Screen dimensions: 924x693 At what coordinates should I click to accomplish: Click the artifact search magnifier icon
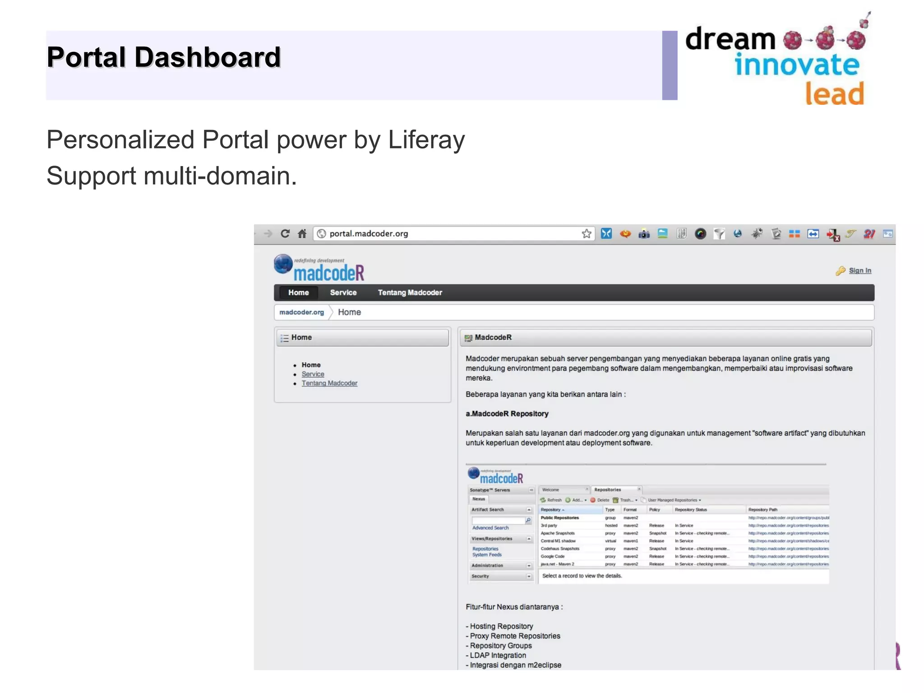pyautogui.click(x=528, y=520)
